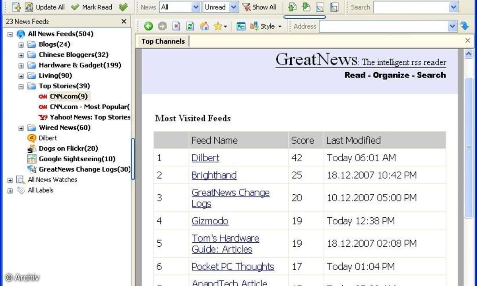Expand Hardware & Gadget folder
This screenshot has height=286, width=477.
[21, 66]
